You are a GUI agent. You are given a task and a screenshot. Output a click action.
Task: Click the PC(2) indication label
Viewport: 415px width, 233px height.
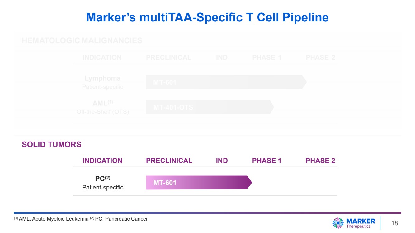click(103, 179)
